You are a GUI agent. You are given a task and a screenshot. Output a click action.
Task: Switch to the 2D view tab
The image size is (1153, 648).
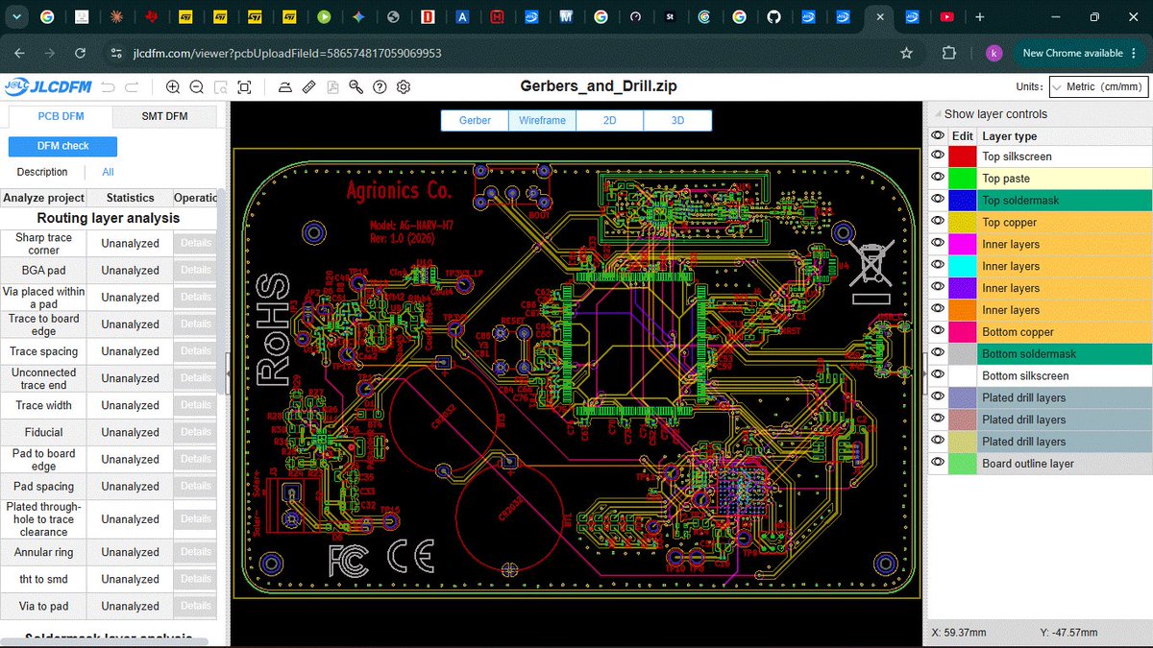point(609,121)
